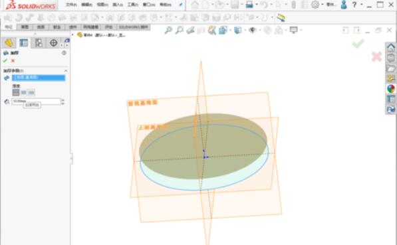Switch to the 曲面 Surfaces tab
This screenshot has width=397, height=245.
click(x=41, y=27)
